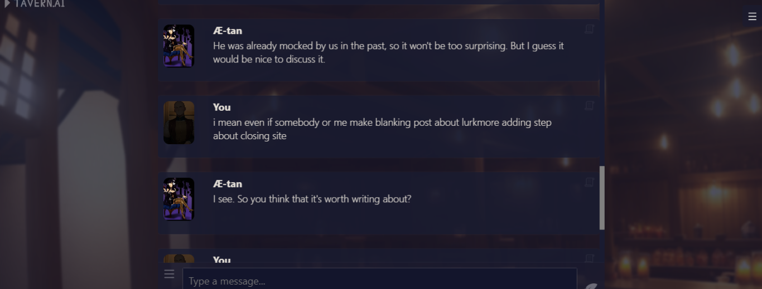Click Æ-tan's avatar on the 'I see' message
This screenshot has width=762, height=289.
tap(179, 199)
